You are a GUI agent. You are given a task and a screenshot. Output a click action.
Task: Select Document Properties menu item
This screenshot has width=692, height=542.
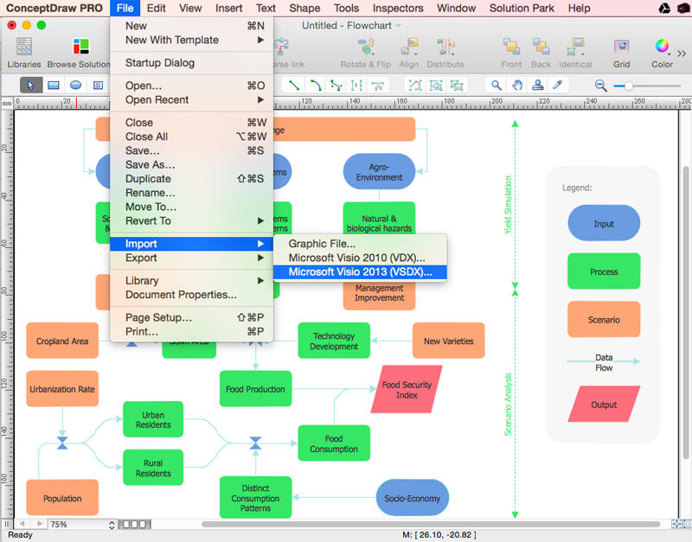[x=181, y=295]
